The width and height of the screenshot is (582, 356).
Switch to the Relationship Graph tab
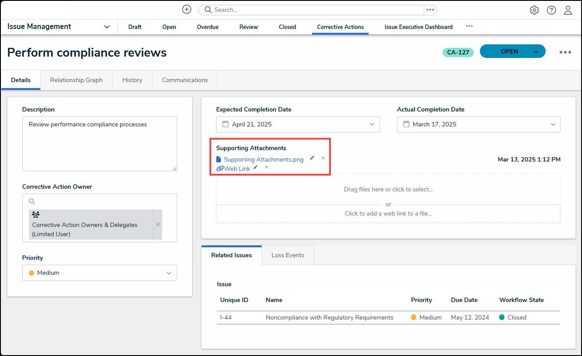coord(76,80)
